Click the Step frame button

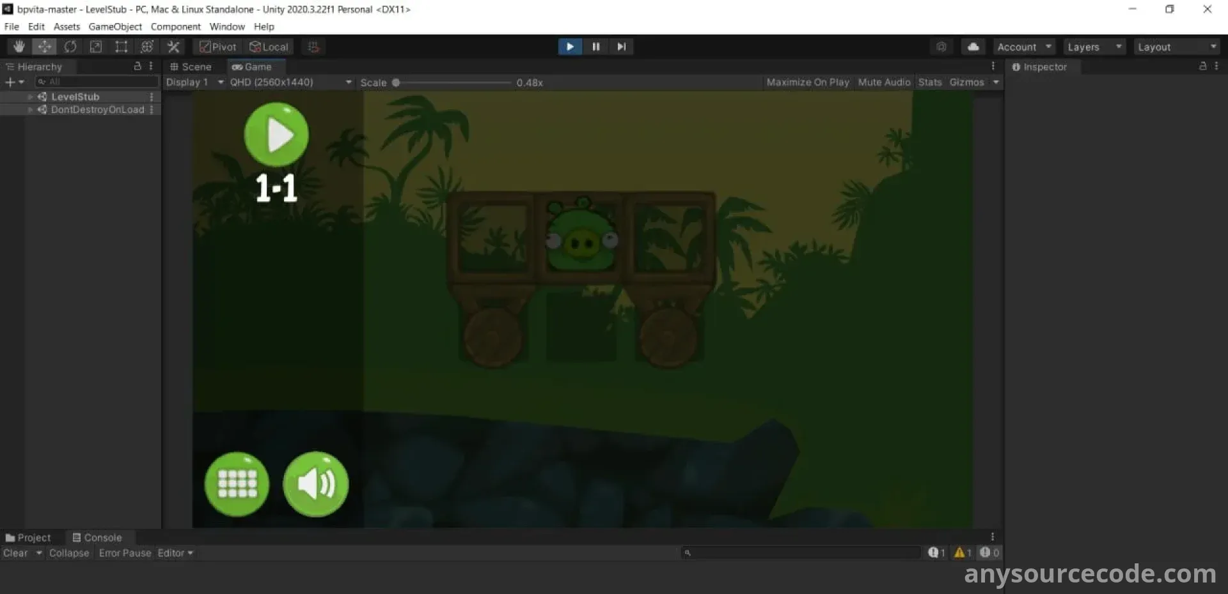pos(621,47)
